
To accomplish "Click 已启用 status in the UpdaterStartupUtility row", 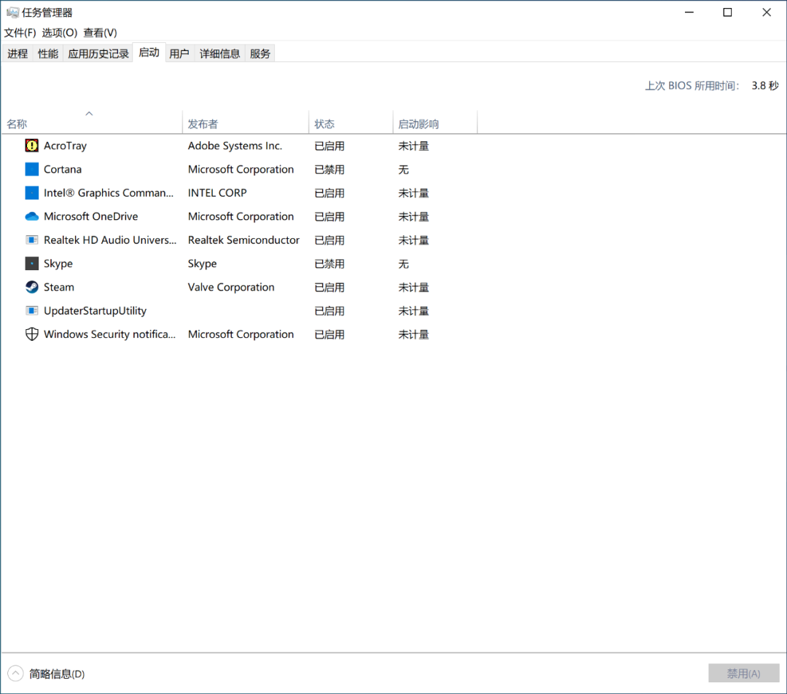I will [329, 311].
